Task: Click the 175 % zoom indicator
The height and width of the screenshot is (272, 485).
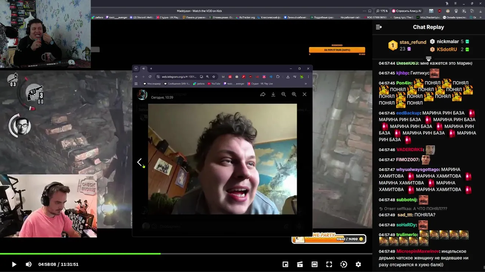Action: click(382, 11)
